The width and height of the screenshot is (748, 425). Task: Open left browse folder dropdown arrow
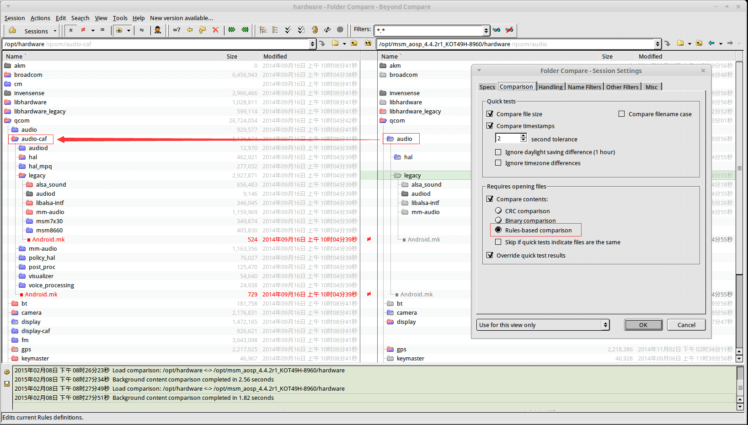(x=344, y=44)
